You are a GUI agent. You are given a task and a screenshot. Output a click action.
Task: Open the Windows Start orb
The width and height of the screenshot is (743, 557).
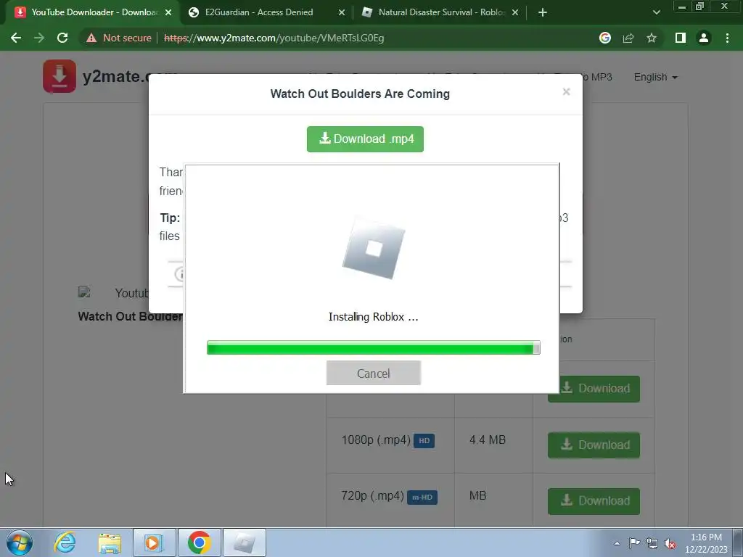pyautogui.click(x=20, y=542)
